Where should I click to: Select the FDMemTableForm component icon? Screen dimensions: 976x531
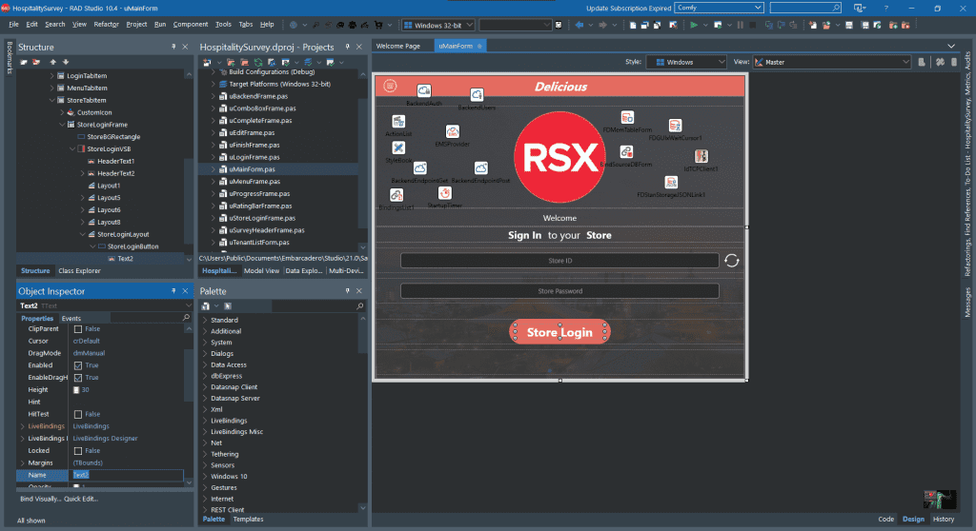[x=627, y=117]
